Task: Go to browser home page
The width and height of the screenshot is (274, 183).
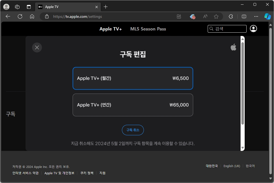Action: pyautogui.click(x=32, y=16)
